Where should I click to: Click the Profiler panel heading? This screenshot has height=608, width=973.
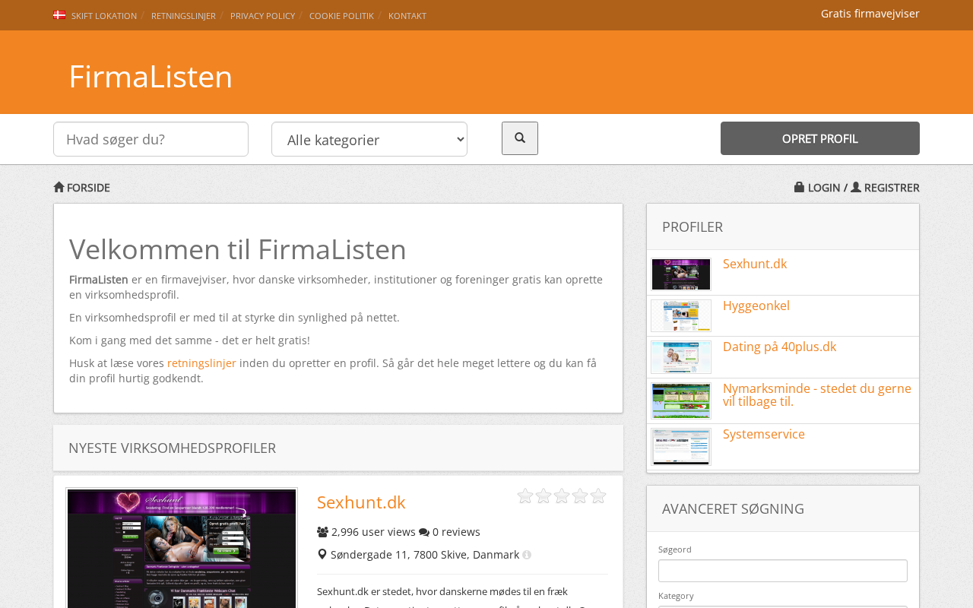693,226
